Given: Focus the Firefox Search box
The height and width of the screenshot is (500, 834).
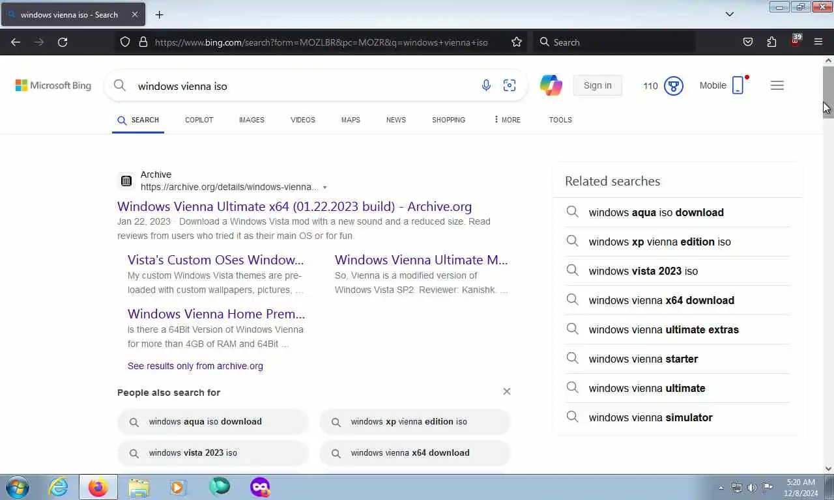Looking at the screenshot, I should point(615,42).
